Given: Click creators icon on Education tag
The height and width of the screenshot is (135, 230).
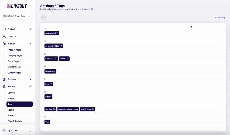Looking at the screenshot, I should pos(55,59).
